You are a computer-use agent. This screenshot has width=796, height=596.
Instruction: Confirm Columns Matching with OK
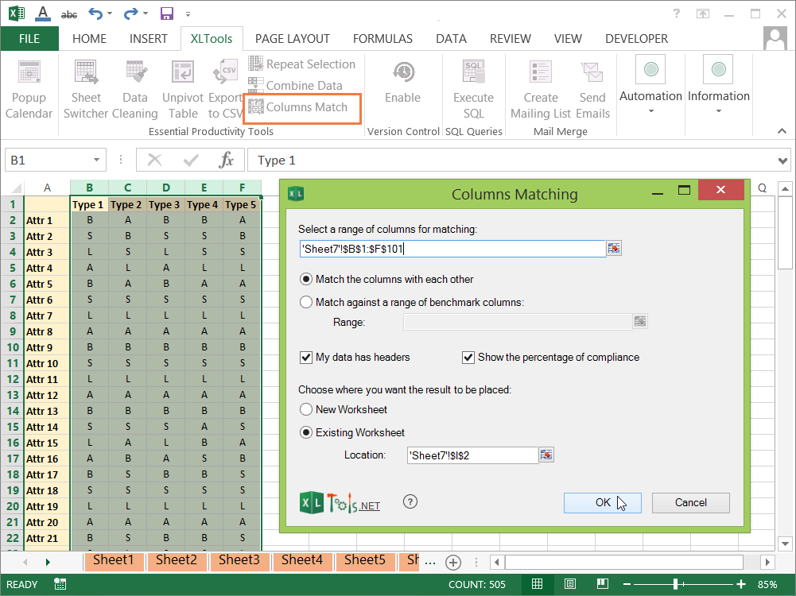[602, 502]
